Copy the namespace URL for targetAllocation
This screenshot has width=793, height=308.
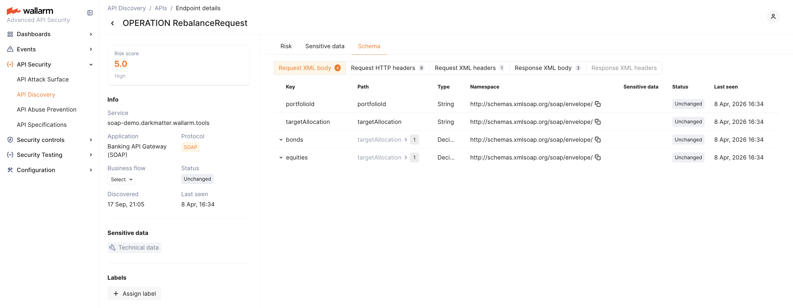point(598,122)
